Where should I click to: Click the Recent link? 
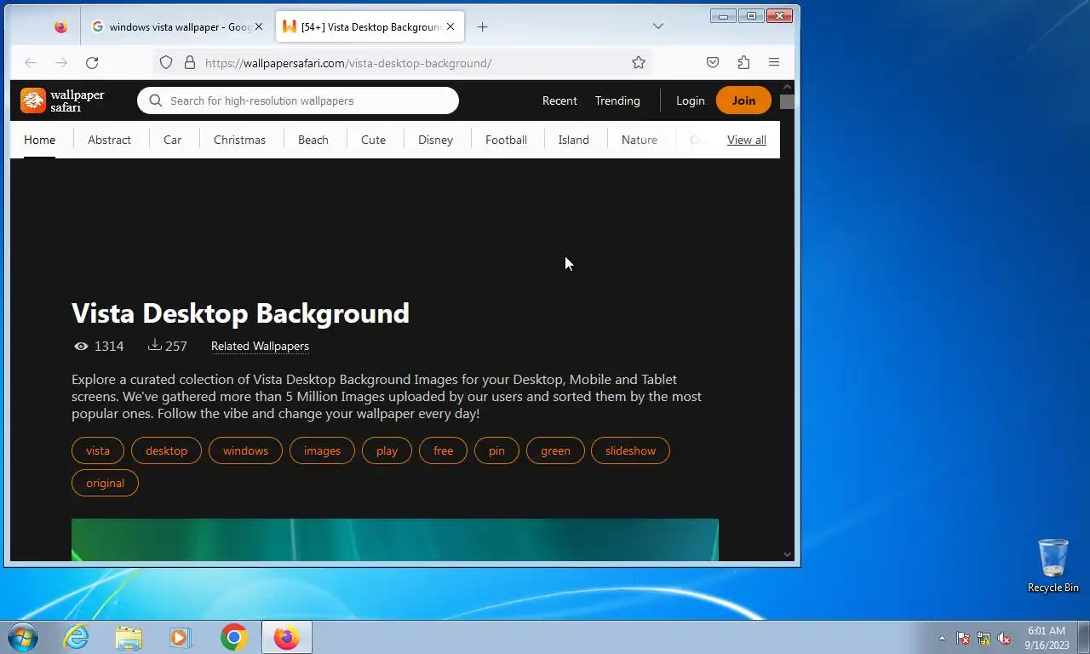[x=559, y=100]
